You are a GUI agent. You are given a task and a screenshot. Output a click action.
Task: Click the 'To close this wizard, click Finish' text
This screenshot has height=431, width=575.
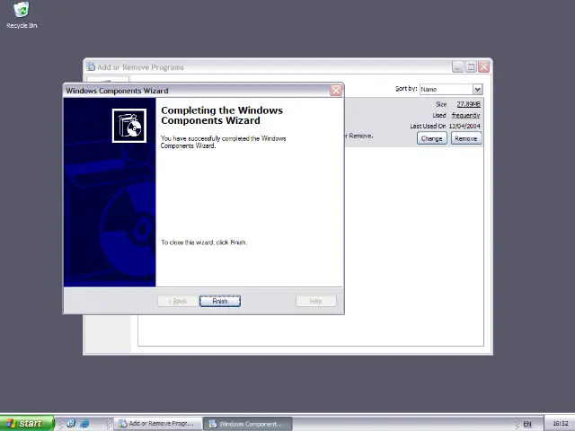tap(204, 242)
